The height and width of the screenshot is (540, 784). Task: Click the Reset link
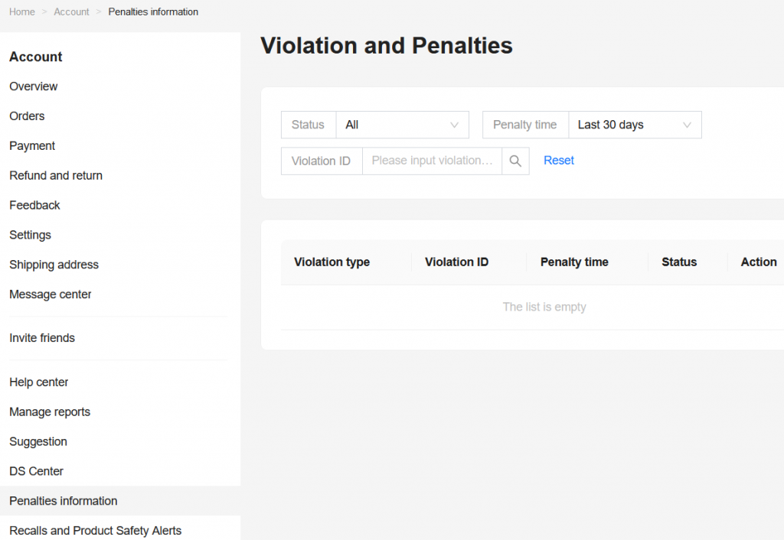point(558,161)
